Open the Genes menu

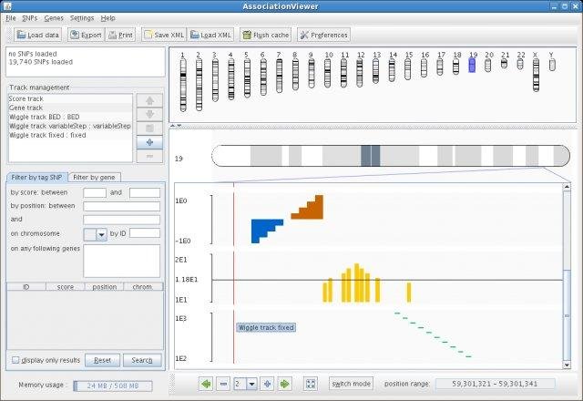[54, 18]
